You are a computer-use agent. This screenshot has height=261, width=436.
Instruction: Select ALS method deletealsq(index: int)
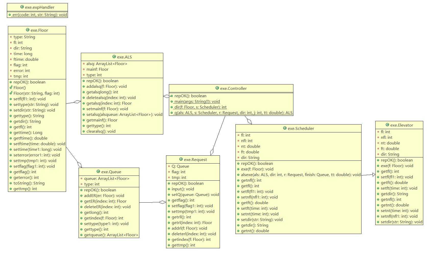(111, 97)
